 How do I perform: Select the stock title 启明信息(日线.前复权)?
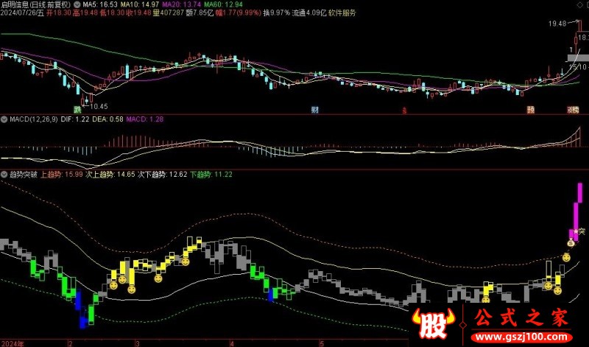click(x=35, y=5)
